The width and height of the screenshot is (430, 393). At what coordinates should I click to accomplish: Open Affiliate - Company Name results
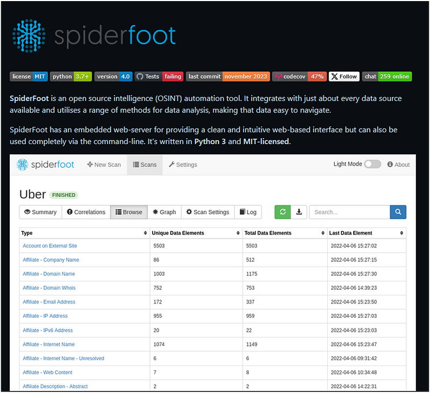click(51, 260)
